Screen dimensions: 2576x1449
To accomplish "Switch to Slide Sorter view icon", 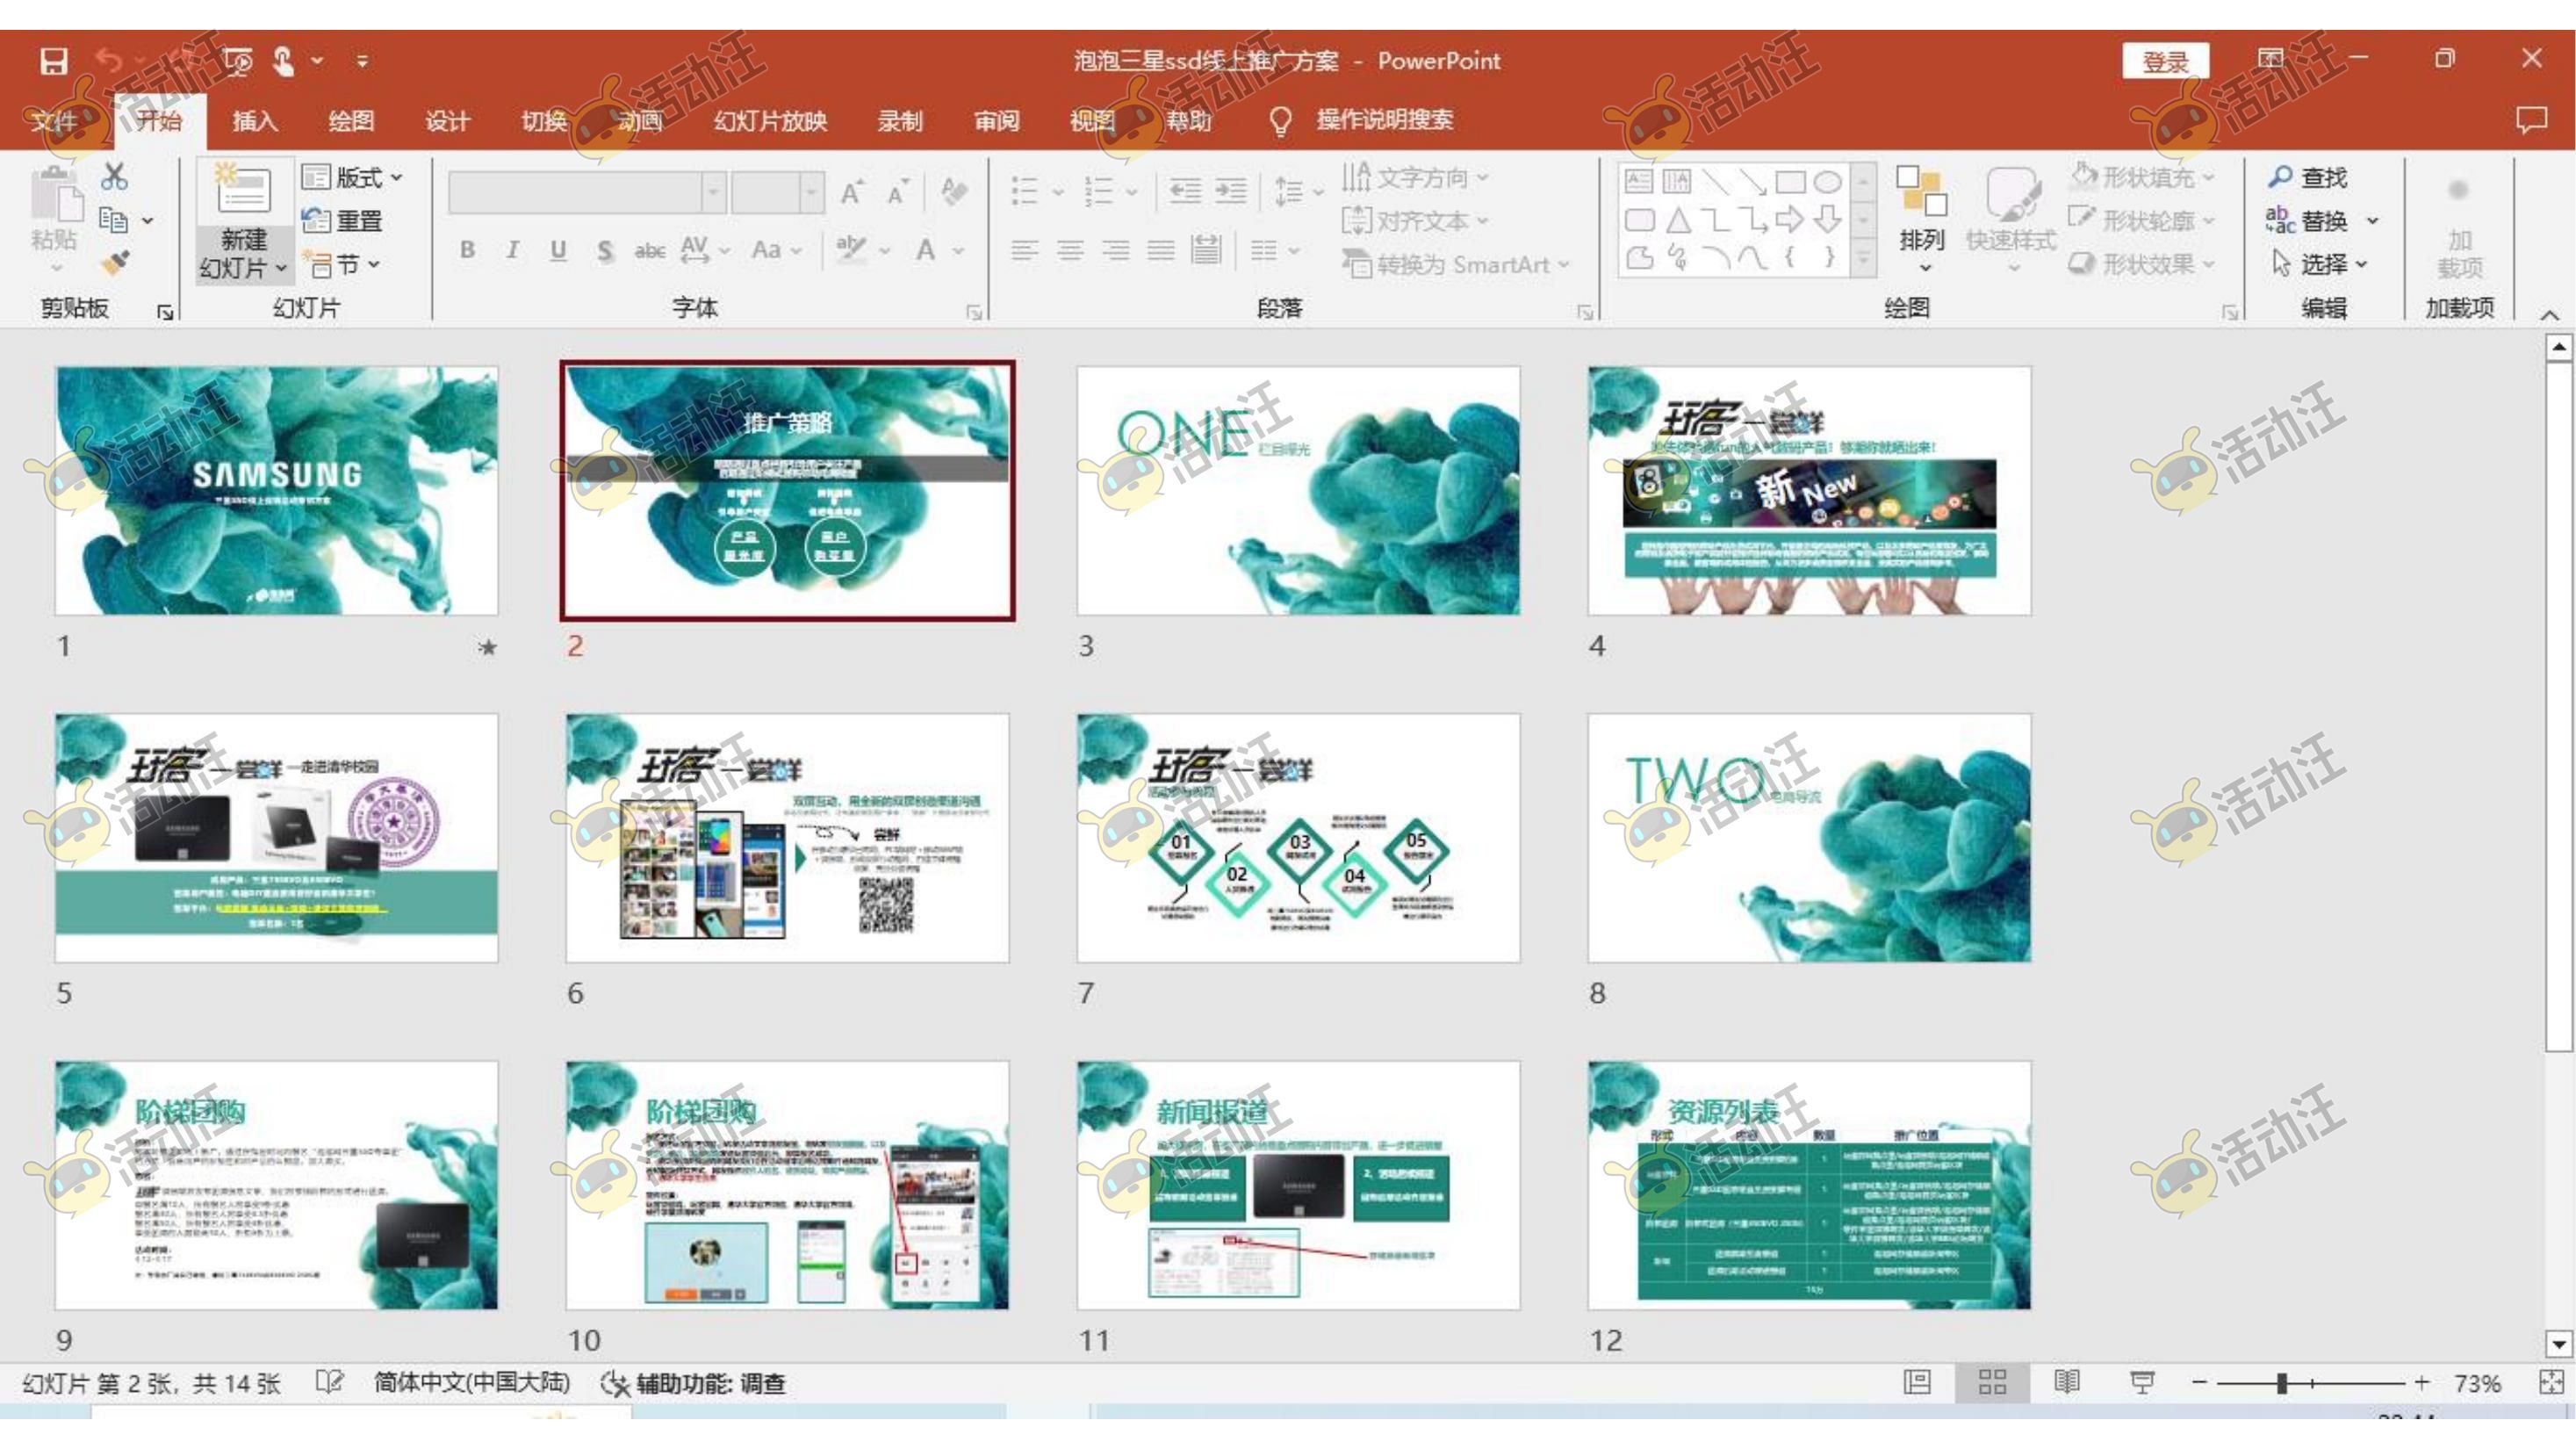I will click(x=1992, y=1382).
